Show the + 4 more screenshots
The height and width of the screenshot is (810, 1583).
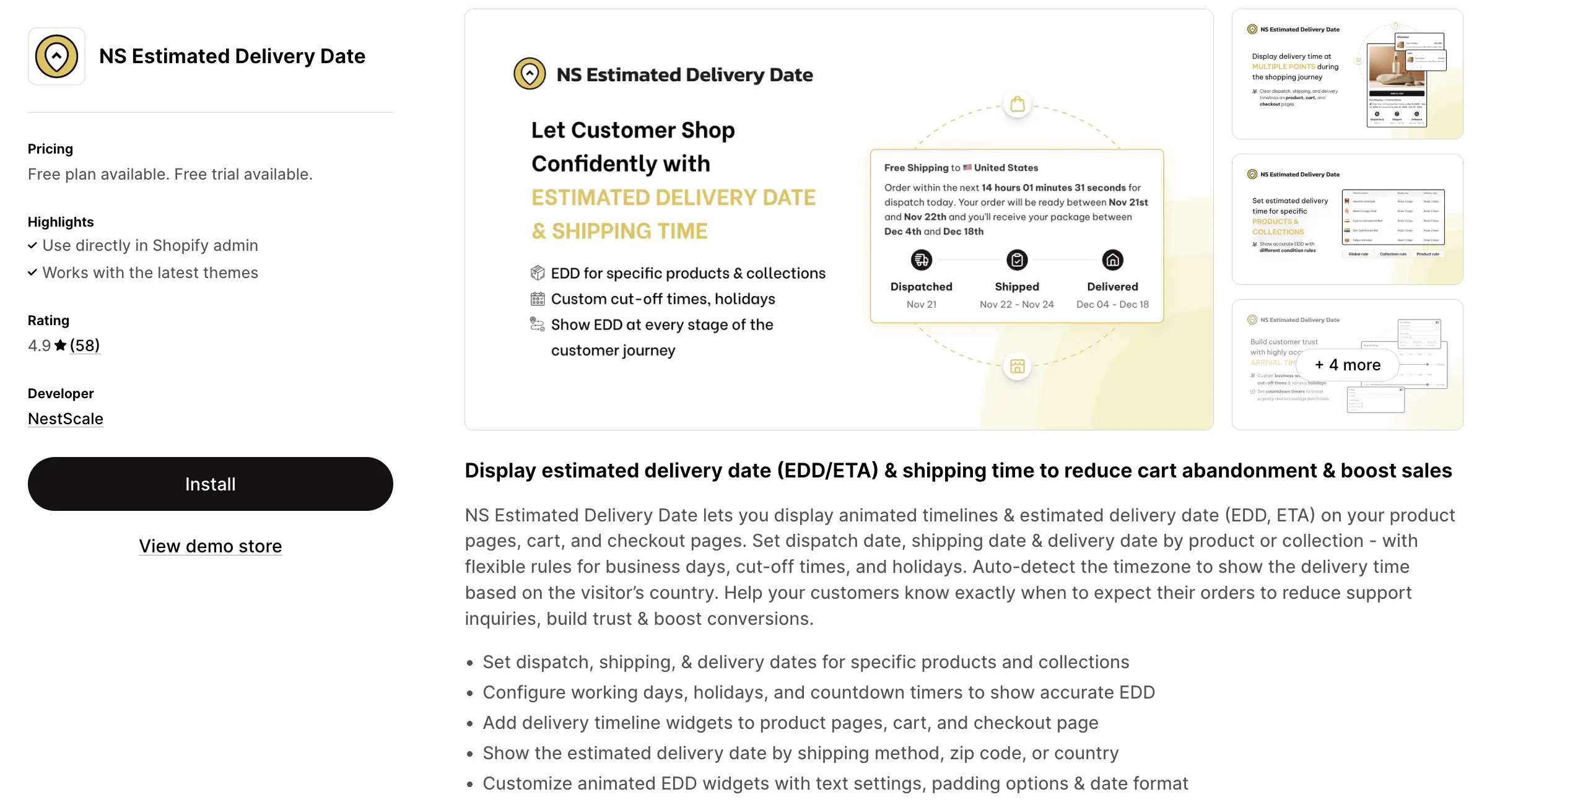1348,365
